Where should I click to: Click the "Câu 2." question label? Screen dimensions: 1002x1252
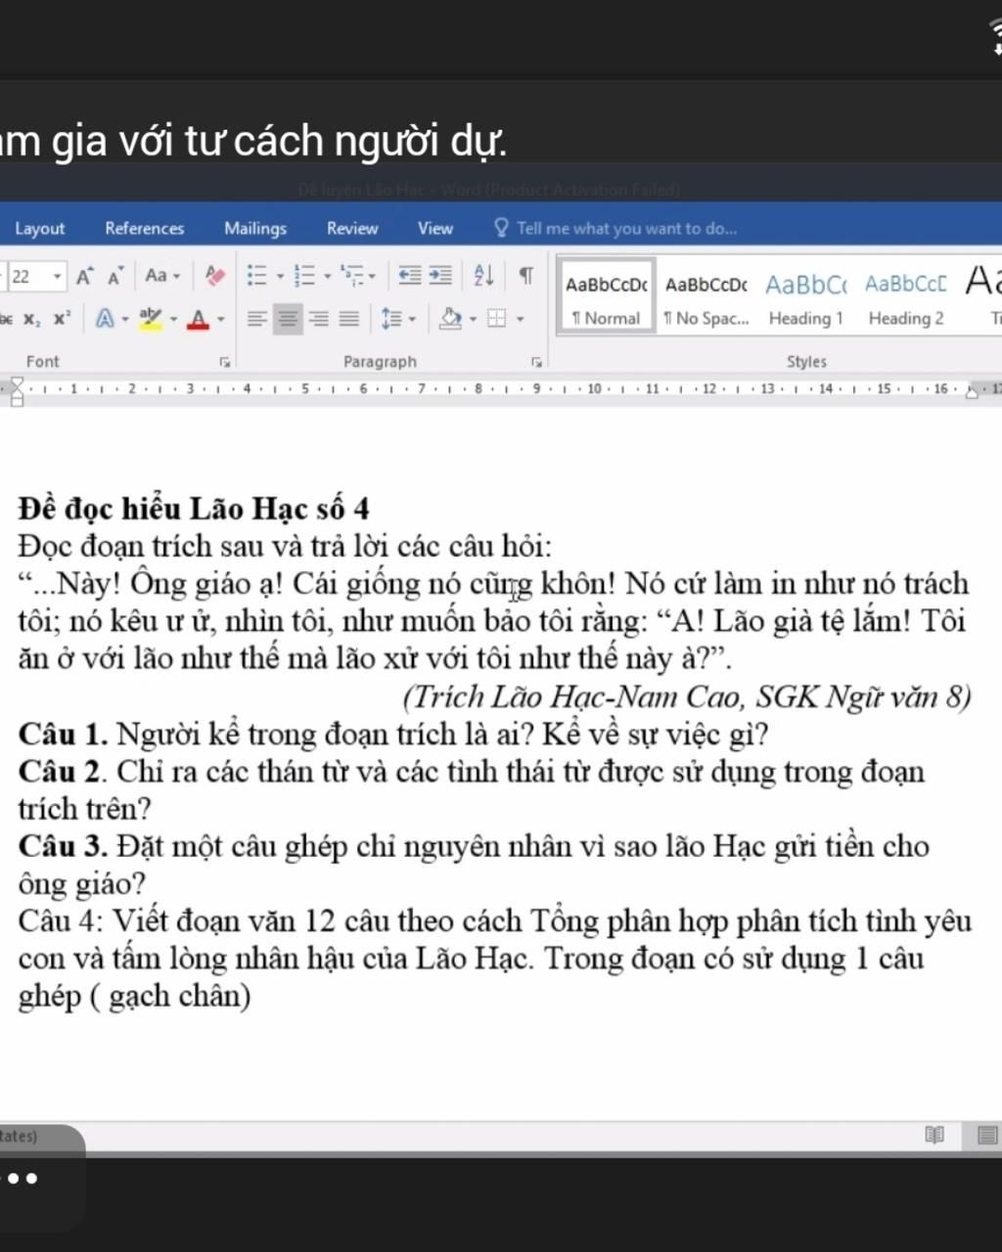[x=63, y=772]
